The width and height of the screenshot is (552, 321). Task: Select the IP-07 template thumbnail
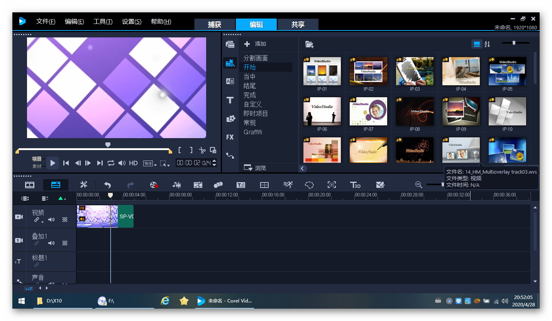(x=368, y=112)
